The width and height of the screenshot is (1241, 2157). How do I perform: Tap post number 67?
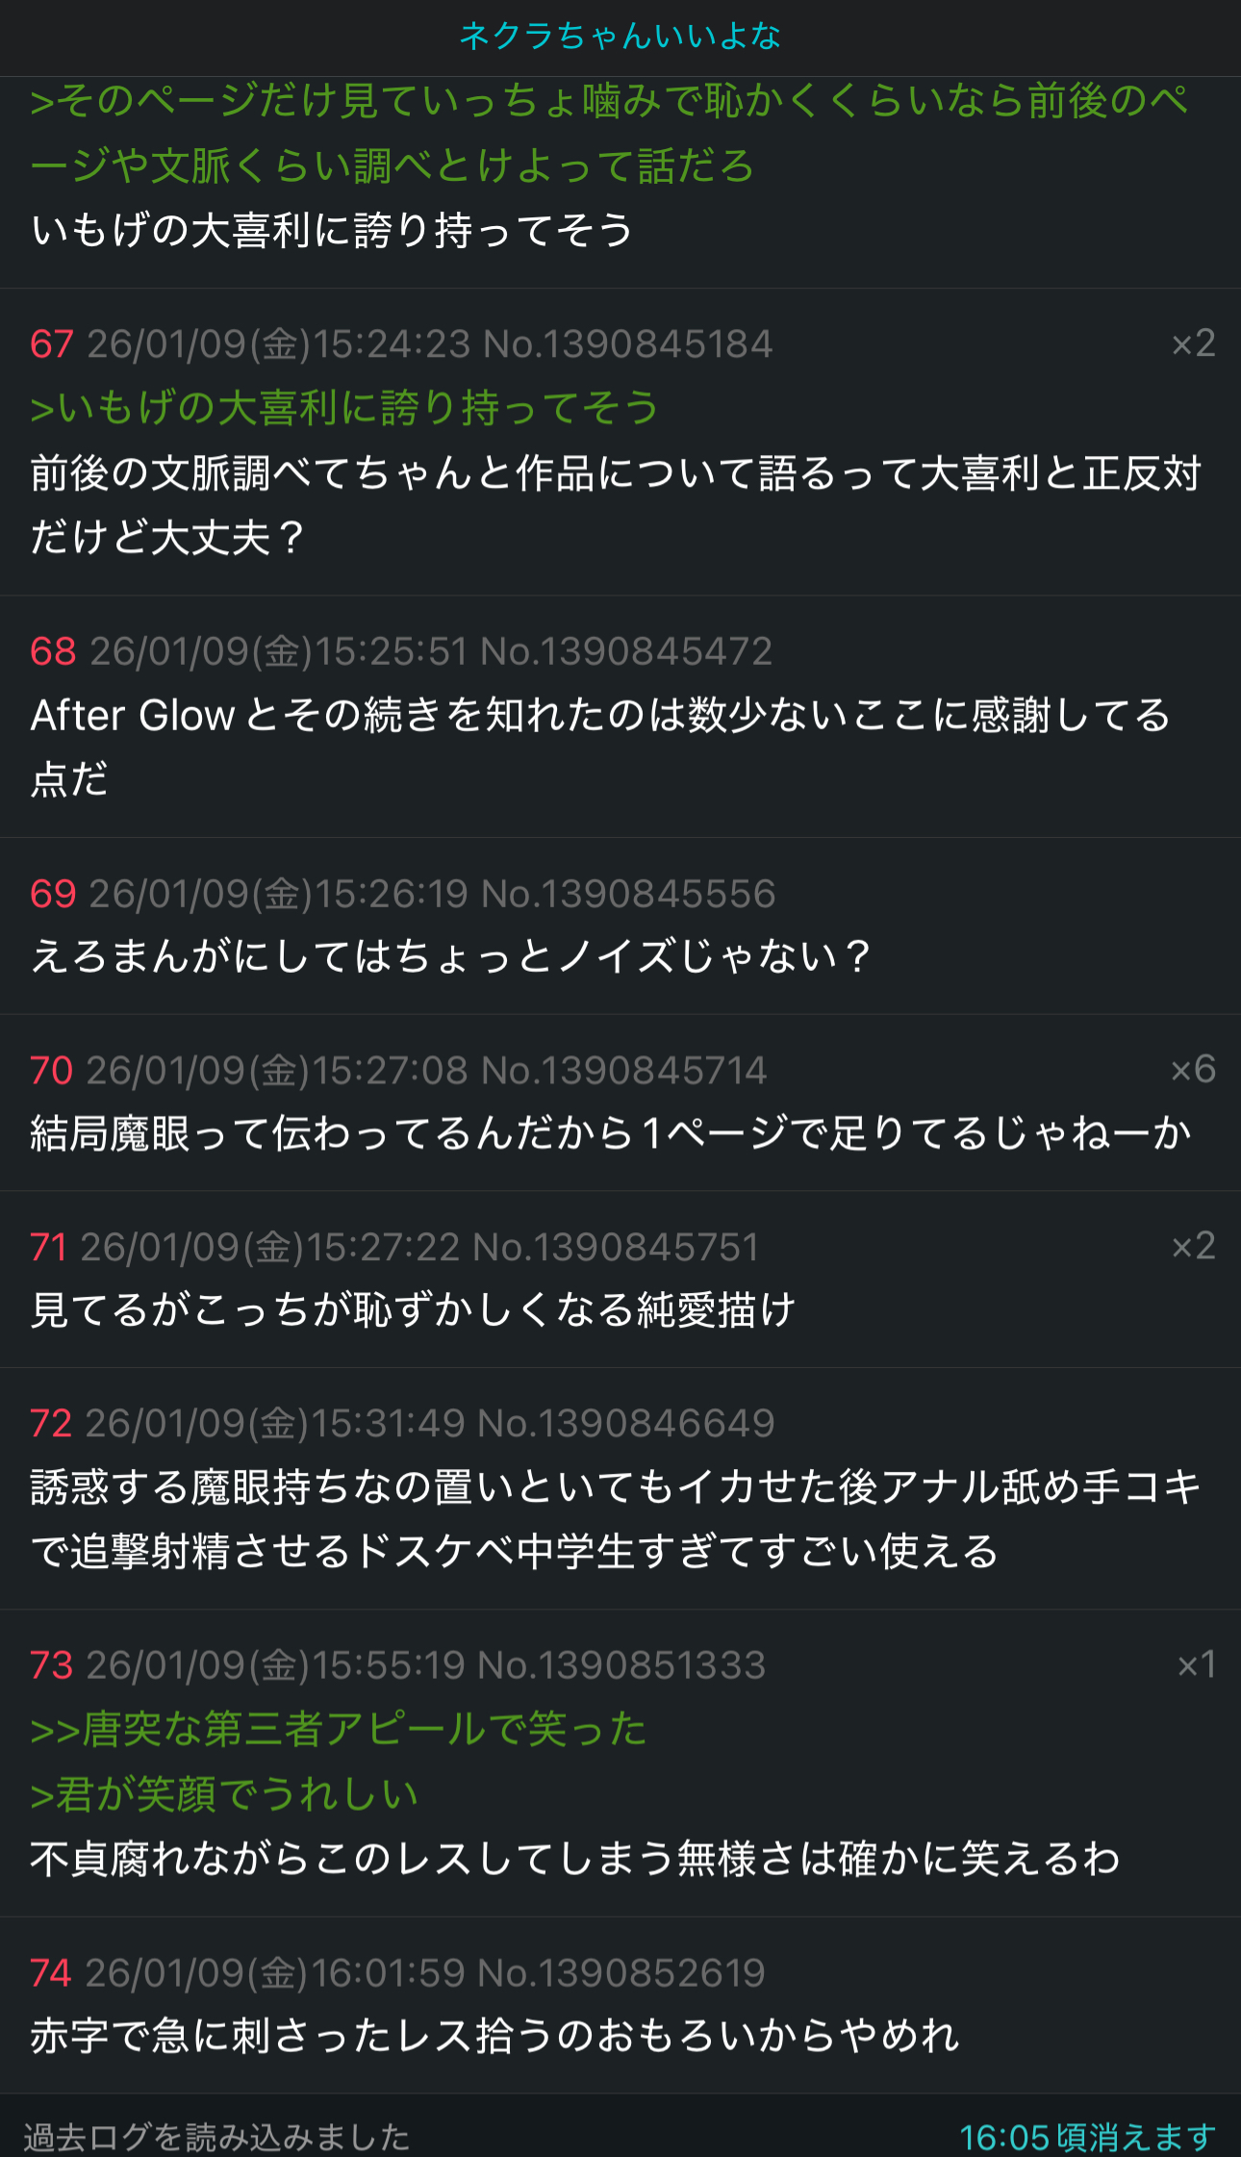(x=52, y=344)
